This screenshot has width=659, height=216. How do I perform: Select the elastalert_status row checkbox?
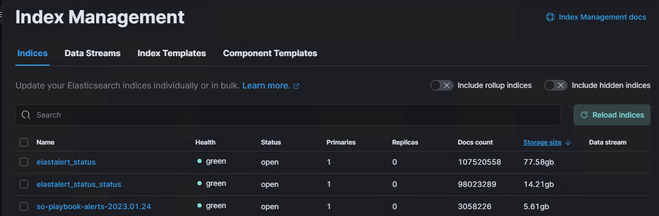[24, 162]
